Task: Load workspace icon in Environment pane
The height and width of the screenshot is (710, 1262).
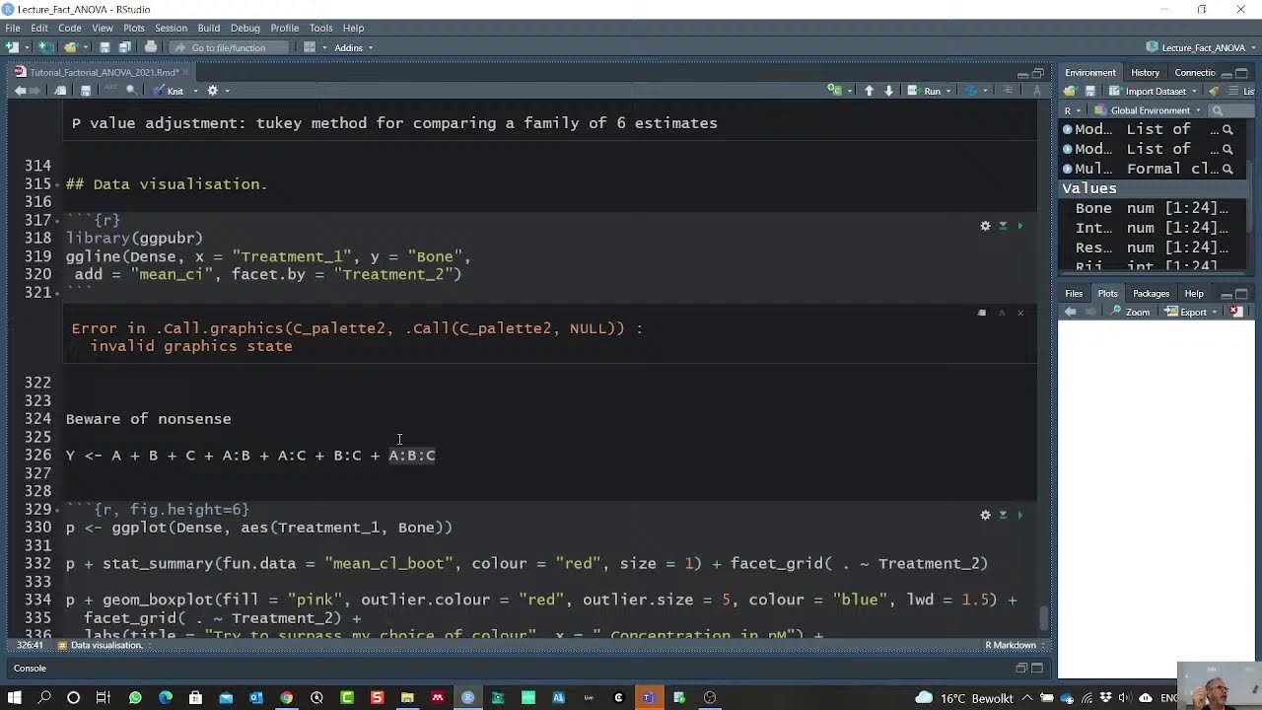Action: pos(1069,91)
